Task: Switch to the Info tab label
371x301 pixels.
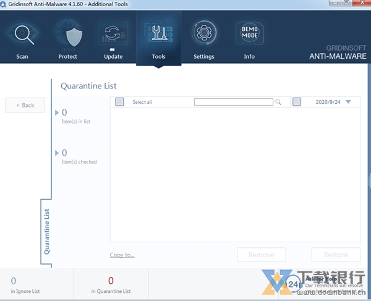Action: point(249,56)
